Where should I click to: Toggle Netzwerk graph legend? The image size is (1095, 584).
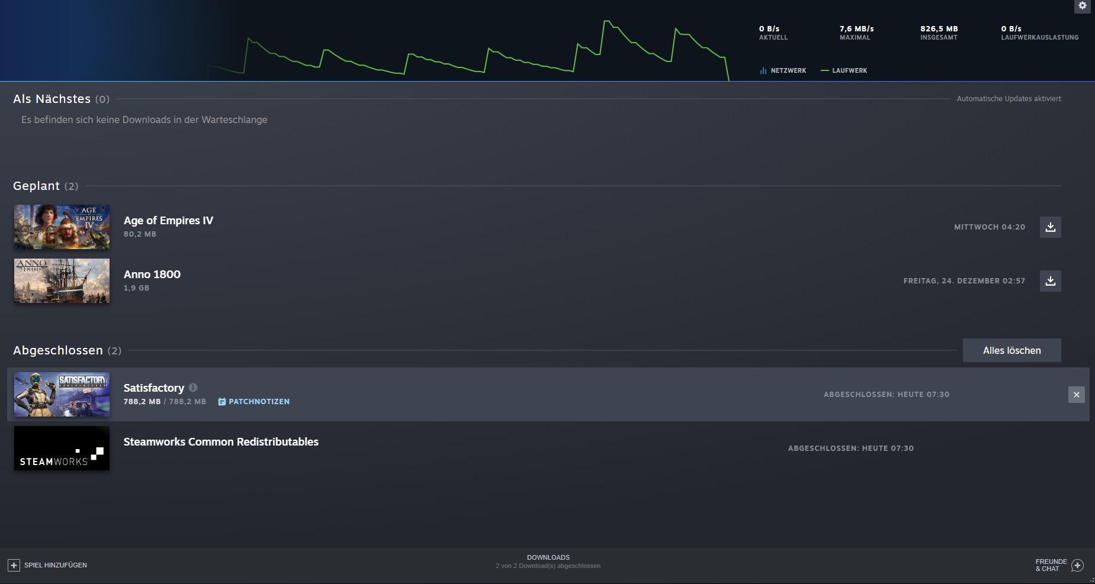pos(783,70)
